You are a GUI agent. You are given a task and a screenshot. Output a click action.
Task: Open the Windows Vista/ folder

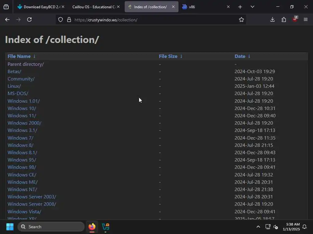coord(24,211)
